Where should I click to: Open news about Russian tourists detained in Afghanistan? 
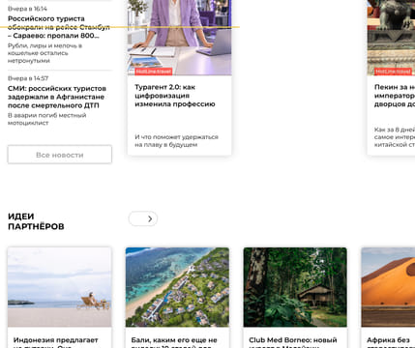pos(57,97)
